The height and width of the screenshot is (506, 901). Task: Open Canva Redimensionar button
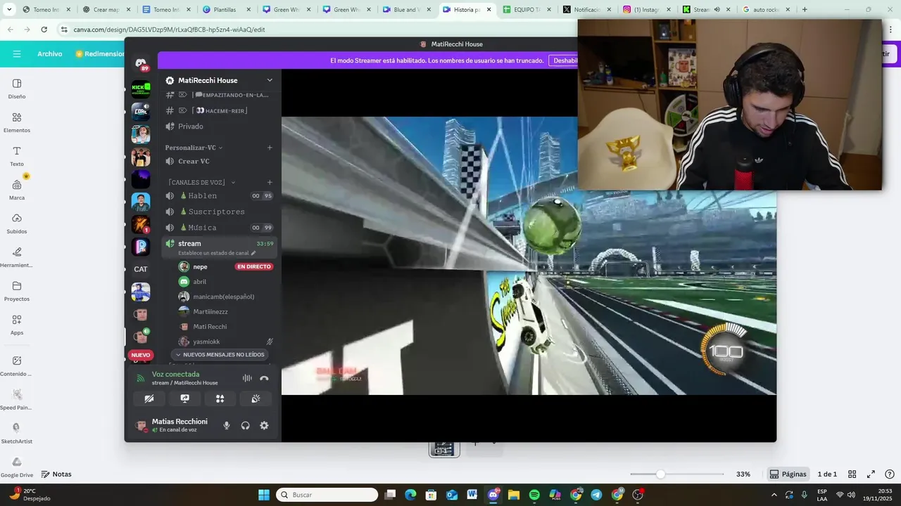(x=100, y=53)
